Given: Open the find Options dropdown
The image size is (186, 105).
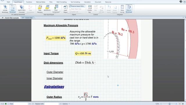Looking at the screenshot, I should click(x=66, y=104).
